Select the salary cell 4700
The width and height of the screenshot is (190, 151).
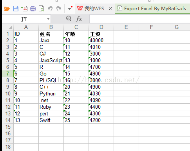click(x=101, y=67)
